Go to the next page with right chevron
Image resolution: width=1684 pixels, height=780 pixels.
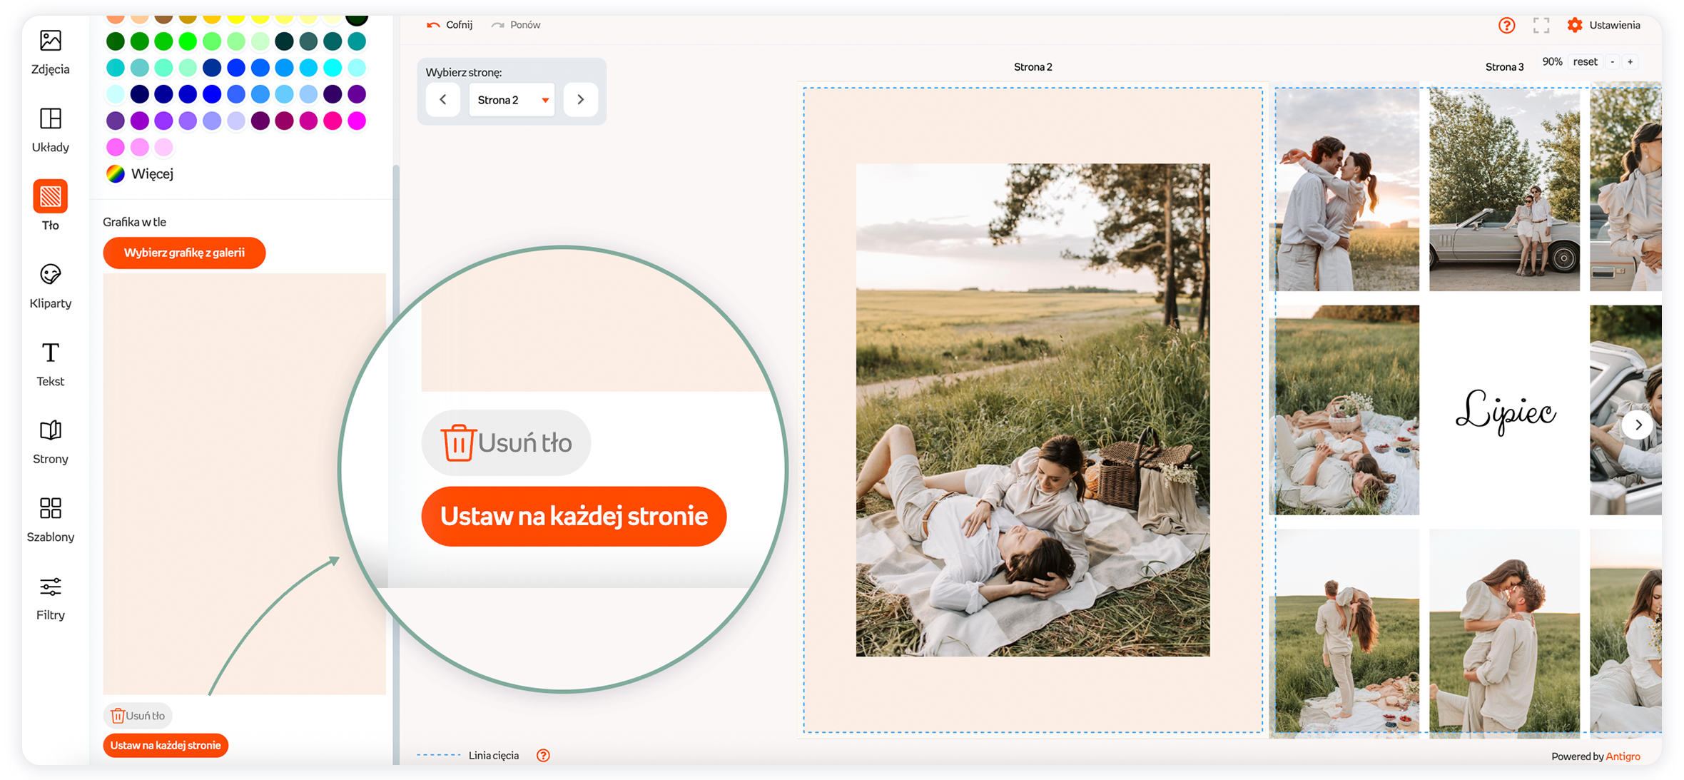pyautogui.click(x=580, y=100)
